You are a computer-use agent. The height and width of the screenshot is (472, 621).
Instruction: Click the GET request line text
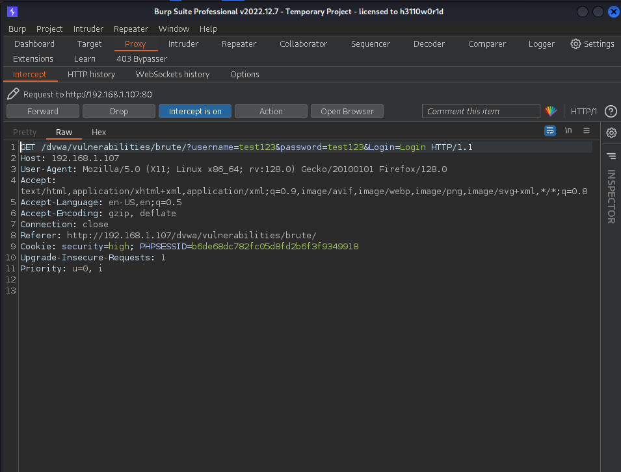click(x=246, y=147)
